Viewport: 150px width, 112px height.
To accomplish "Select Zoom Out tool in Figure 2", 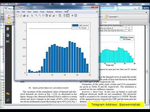I will [40, 16].
